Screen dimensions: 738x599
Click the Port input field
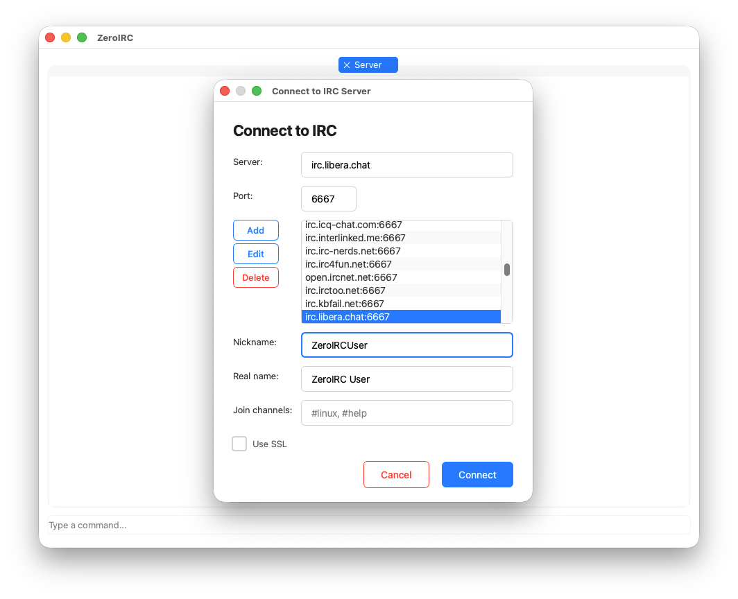point(329,198)
